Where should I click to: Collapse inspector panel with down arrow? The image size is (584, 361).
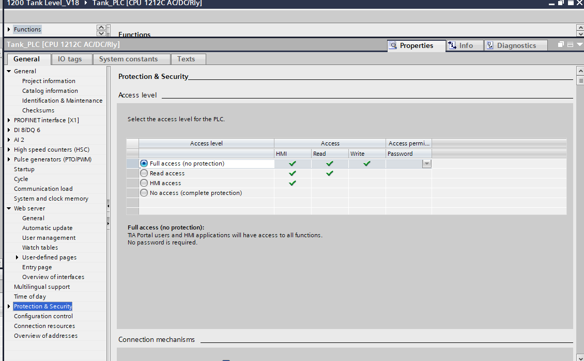point(579,44)
